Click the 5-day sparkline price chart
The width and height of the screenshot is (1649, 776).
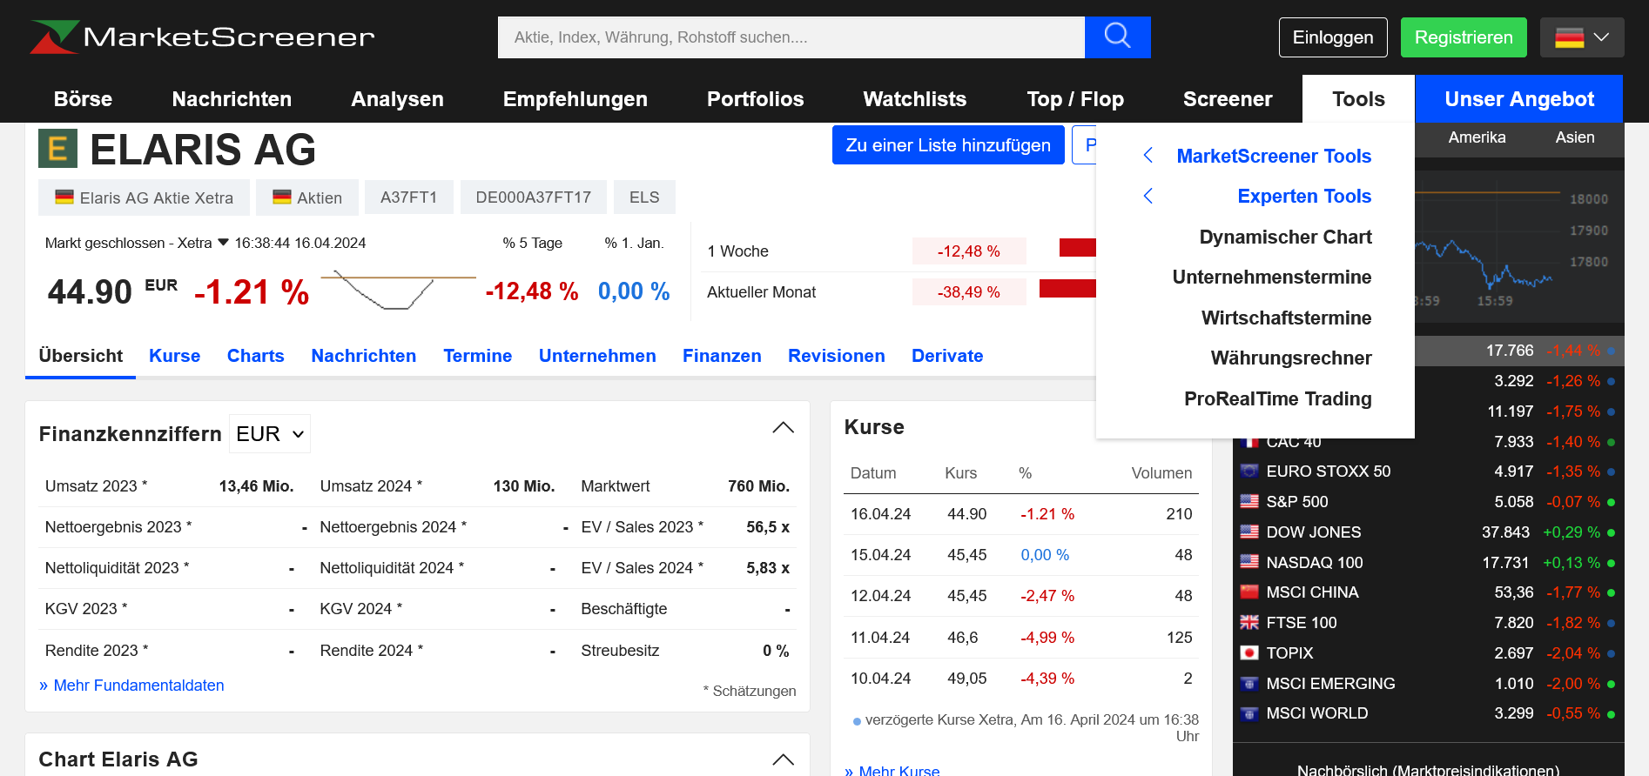click(397, 291)
